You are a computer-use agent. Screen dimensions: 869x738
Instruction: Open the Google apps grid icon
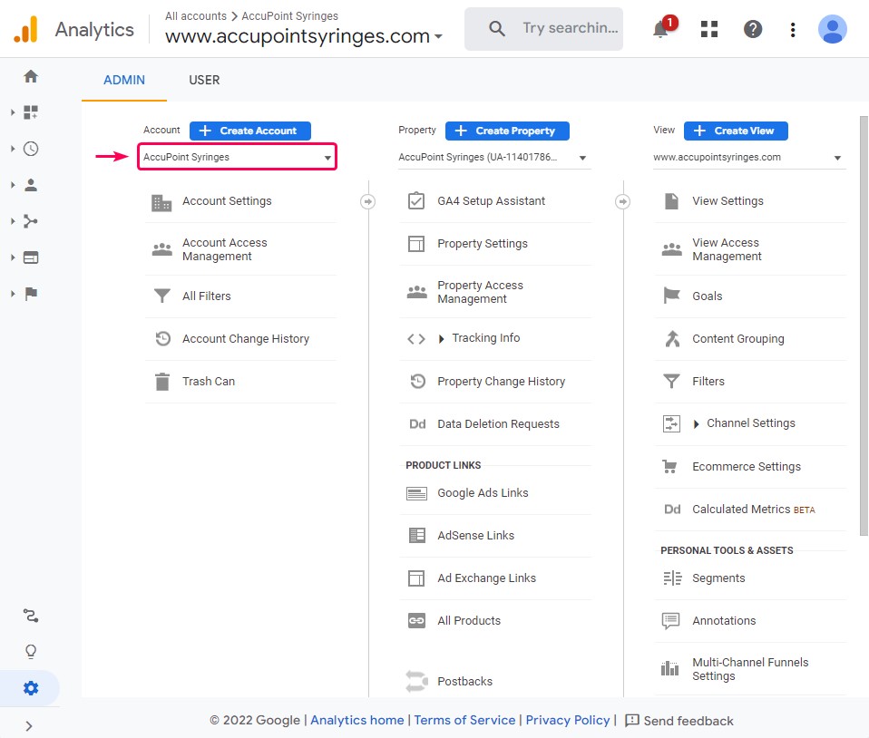pyautogui.click(x=709, y=29)
